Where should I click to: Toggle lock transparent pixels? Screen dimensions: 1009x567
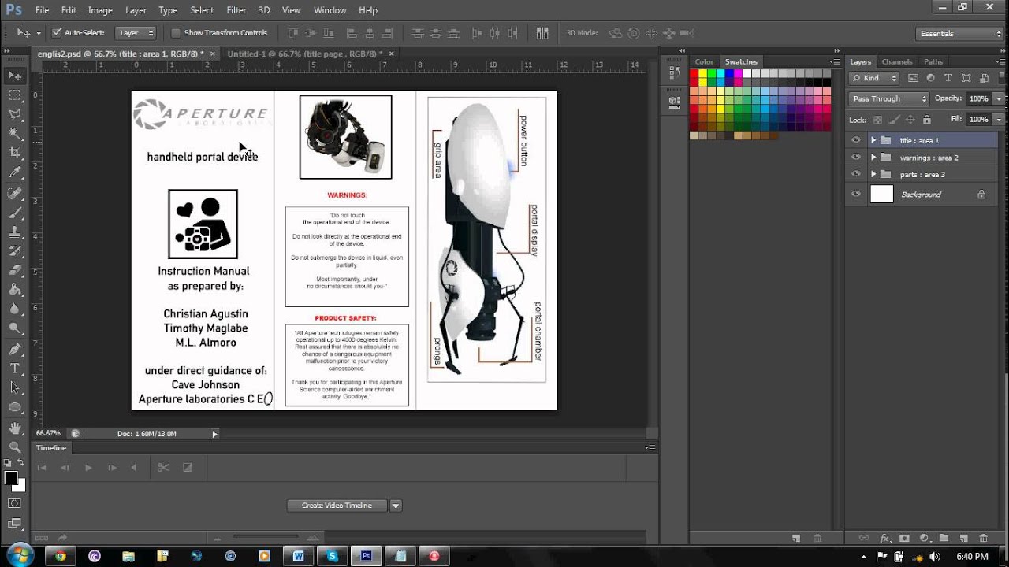click(x=877, y=120)
